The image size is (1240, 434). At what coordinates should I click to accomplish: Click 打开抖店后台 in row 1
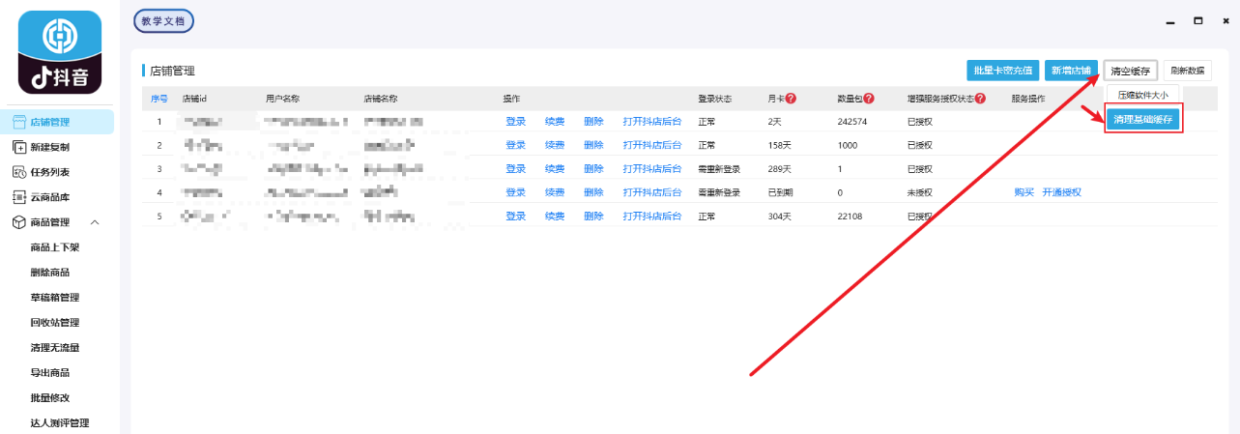pyautogui.click(x=652, y=122)
